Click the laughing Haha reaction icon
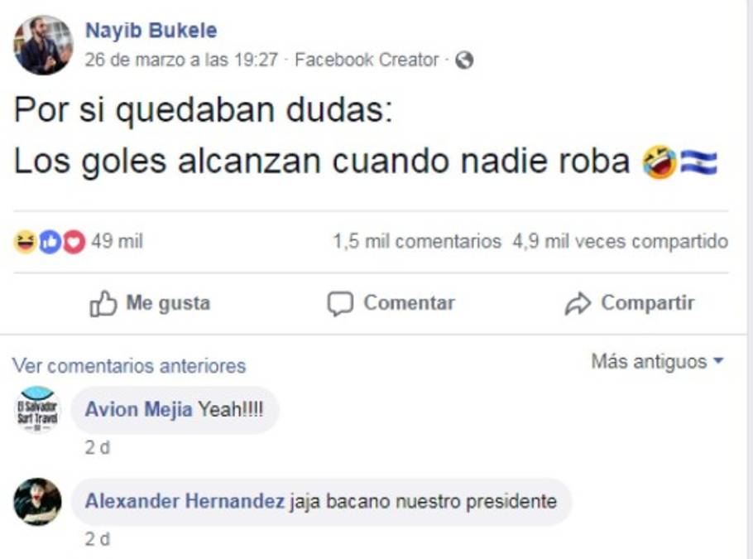 coord(25,242)
